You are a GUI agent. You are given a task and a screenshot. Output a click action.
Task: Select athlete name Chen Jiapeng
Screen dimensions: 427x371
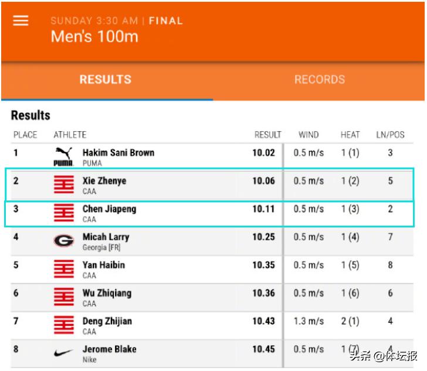click(109, 209)
